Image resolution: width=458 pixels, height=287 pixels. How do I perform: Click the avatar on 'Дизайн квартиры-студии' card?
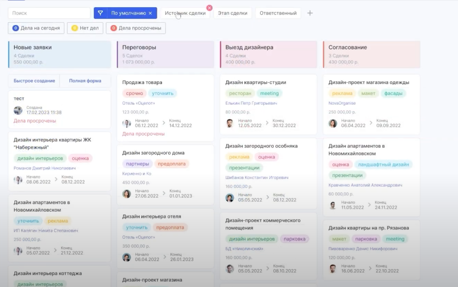click(x=230, y=123)
